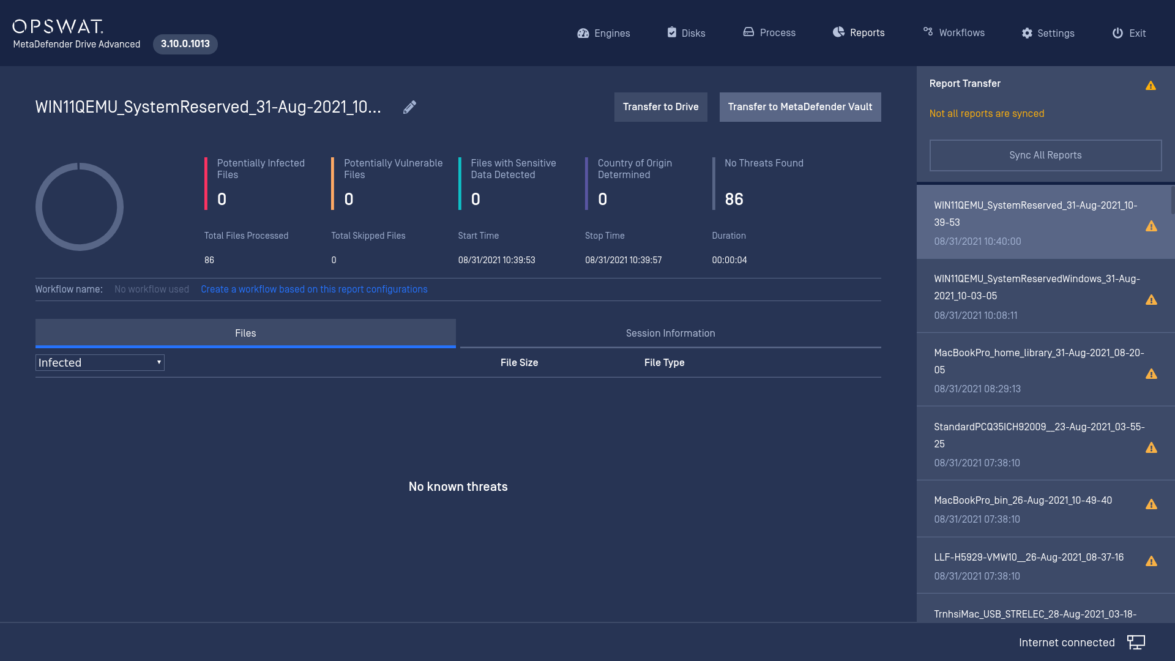This screenshot has width=1175, height=661.
Task: Click the OPSWAT logo
Action: click(58, 26)
